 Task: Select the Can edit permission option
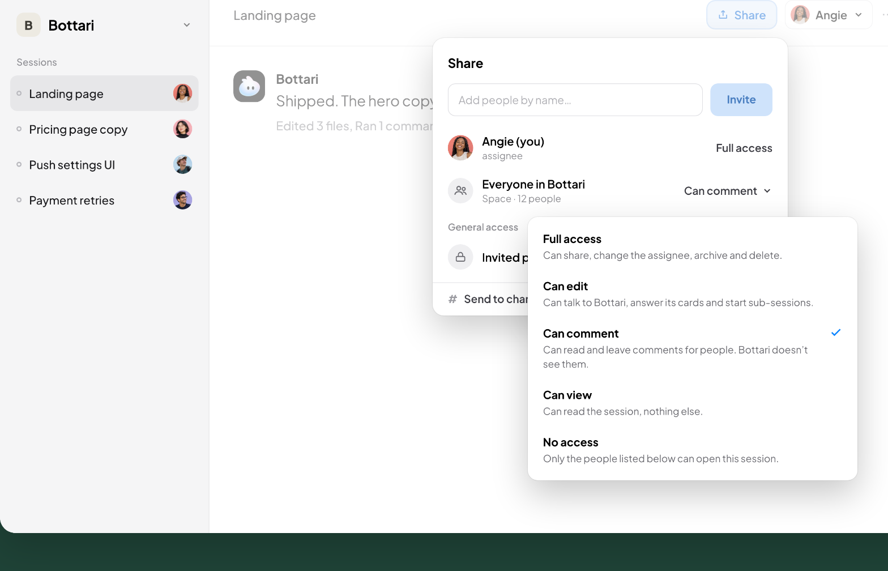(x=692, y=294)
